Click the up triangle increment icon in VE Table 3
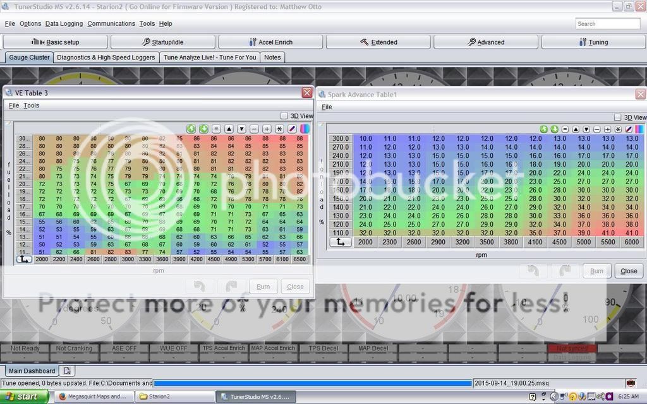Screen dimensions: 647x404 229,129
